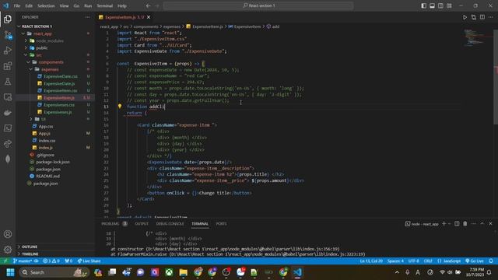Click the Split Editor Right icon
Viewport: 498px width, 280px height.
click(x=482, y=17)
